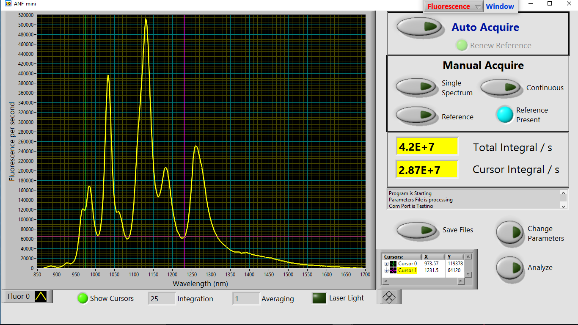The width and height of the screenshot is (578, 325).
Task: Click the Integration field showing 25
Action: pos(162,298)
